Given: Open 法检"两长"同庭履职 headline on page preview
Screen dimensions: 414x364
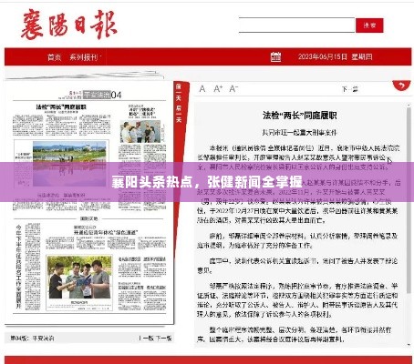Looking at the screenshot, I should (61, 106).
